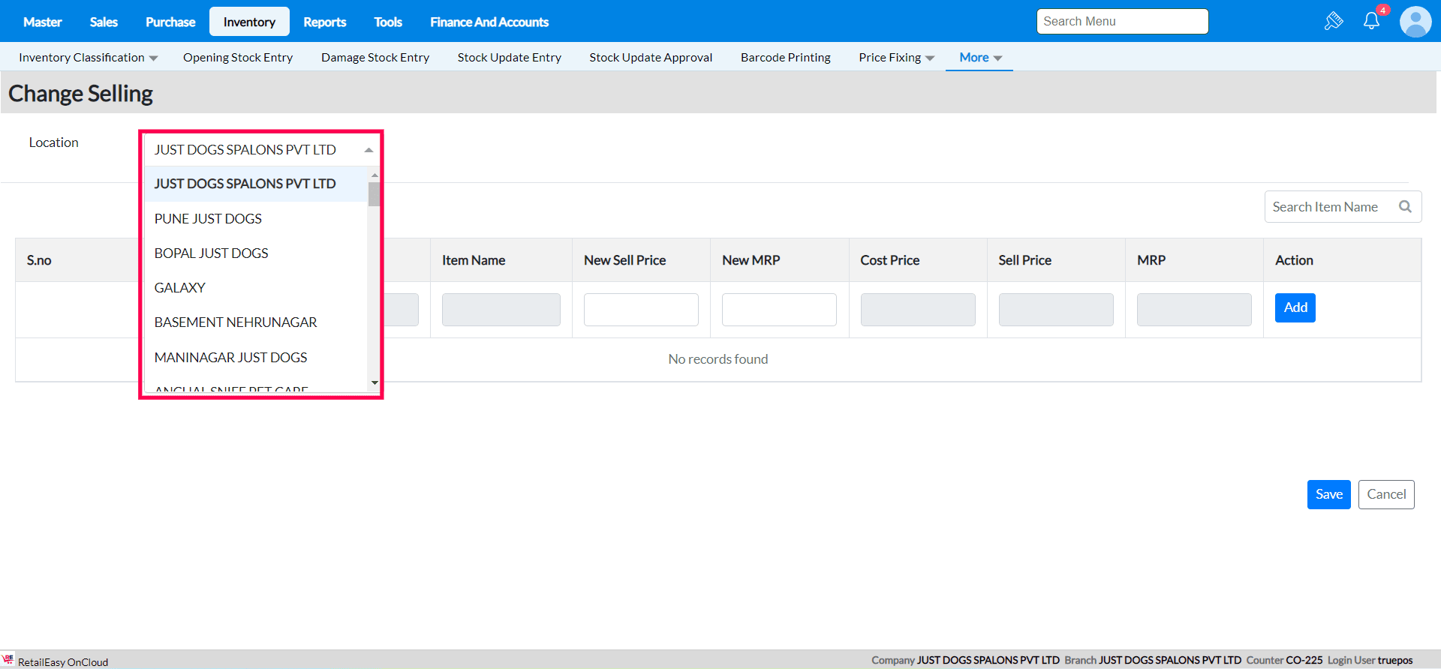Click the Cost Price field
1441x669 pixels.
[918, 310]
